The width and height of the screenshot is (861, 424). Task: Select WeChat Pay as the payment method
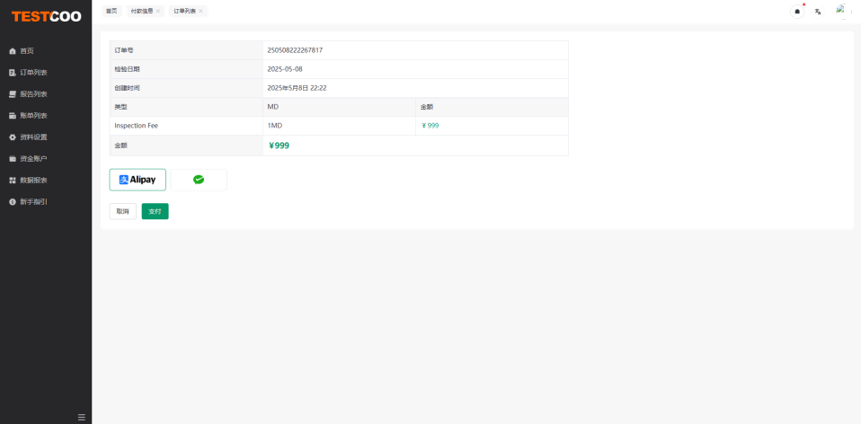pyautogui.click(x=199, y=180)
